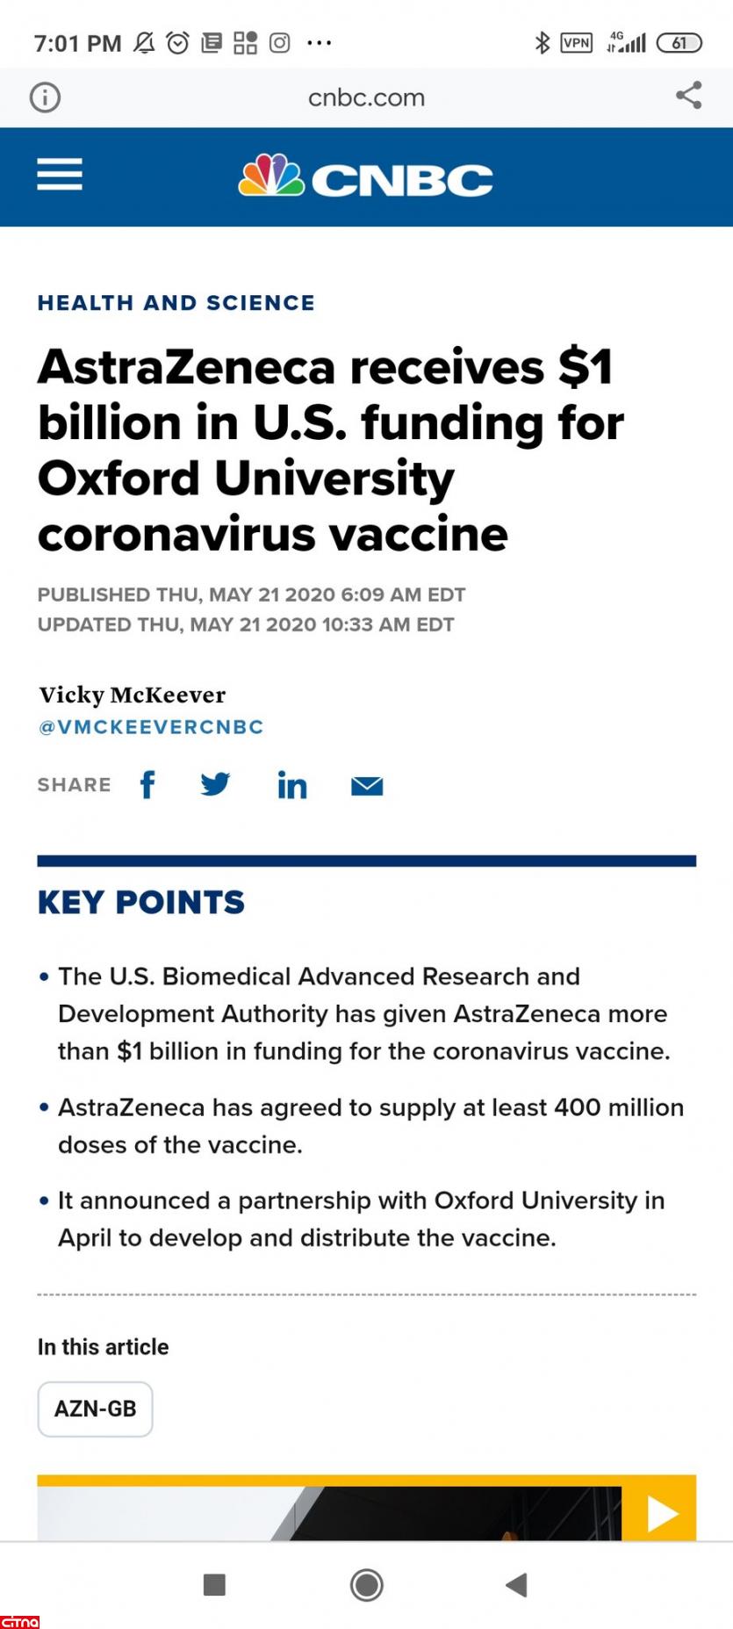733x1629 pixels.
Task: Open the site info icon
Action: [46, 97]
